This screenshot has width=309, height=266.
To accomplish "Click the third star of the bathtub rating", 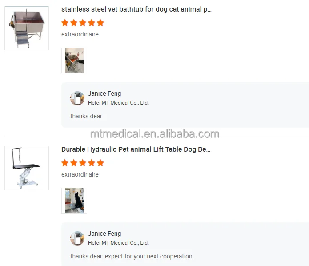I will pyautogui.click(x=83, y=23).
